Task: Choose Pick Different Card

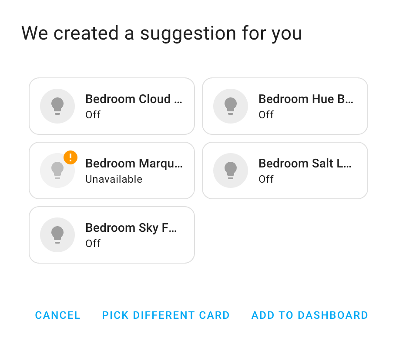Action: coord(166,315)
